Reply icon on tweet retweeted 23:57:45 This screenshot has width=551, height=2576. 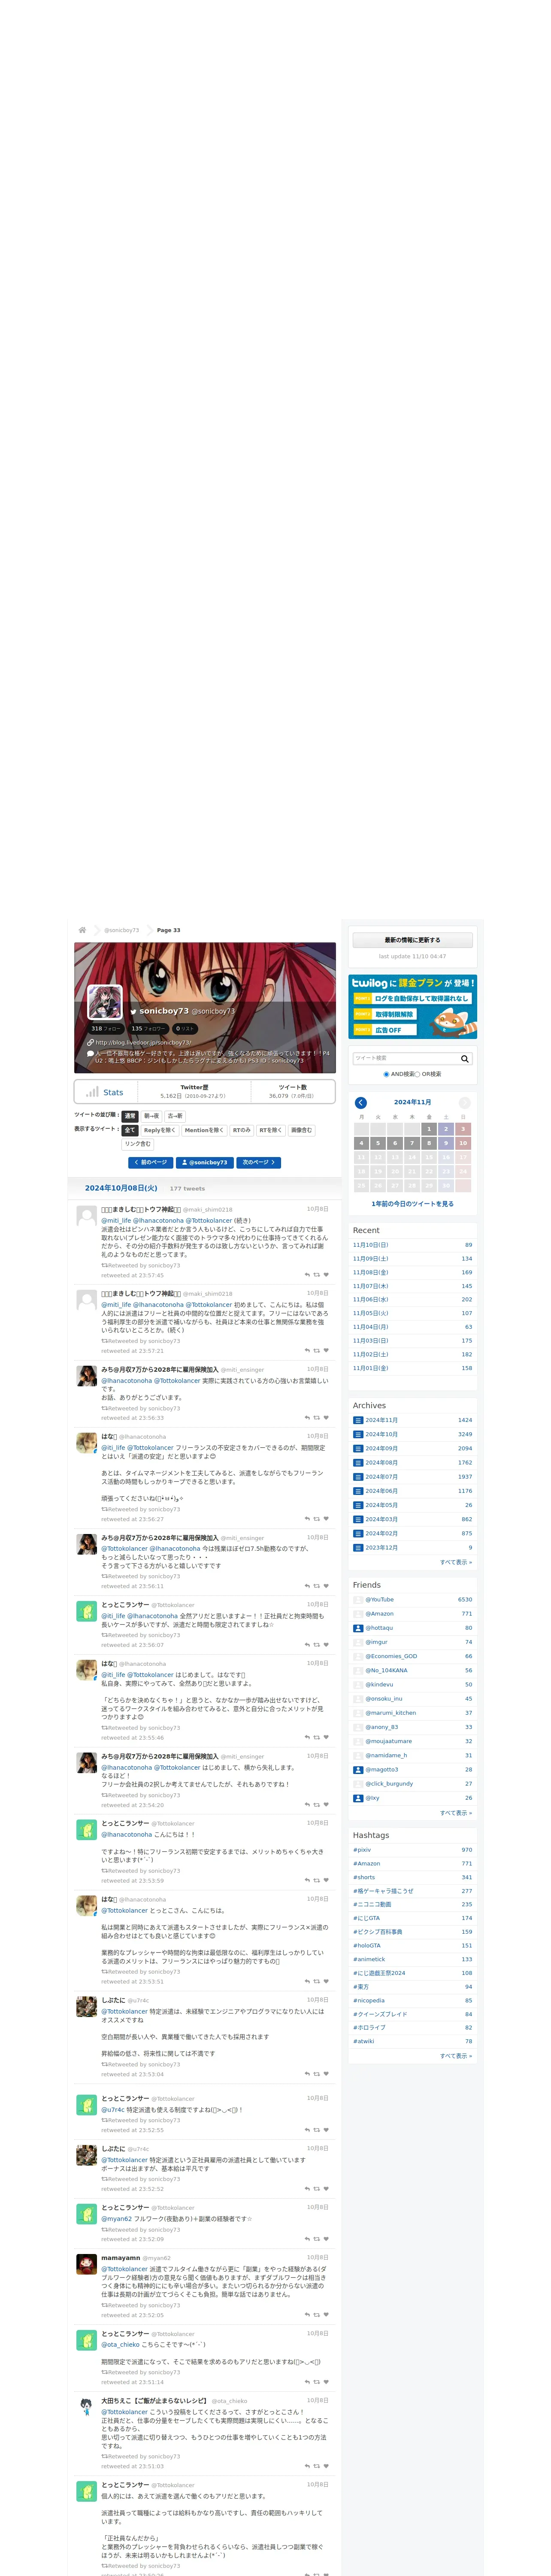[x=307, y=1275]
